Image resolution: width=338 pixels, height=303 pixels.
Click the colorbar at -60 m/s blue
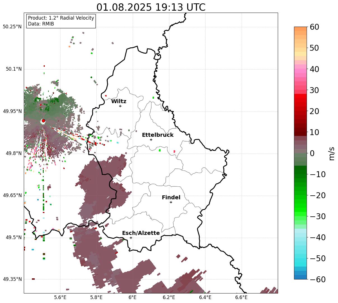(x=300, y=277)
